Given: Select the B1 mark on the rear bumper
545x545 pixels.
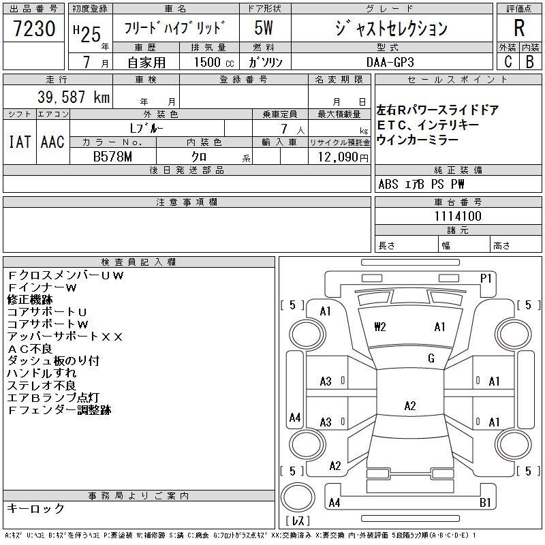Looking at the screenshot, I should pos(485,502).
